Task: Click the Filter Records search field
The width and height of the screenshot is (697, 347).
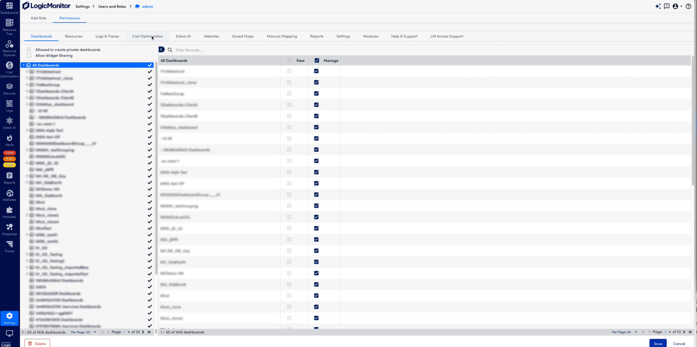Action: click(225, 50)
